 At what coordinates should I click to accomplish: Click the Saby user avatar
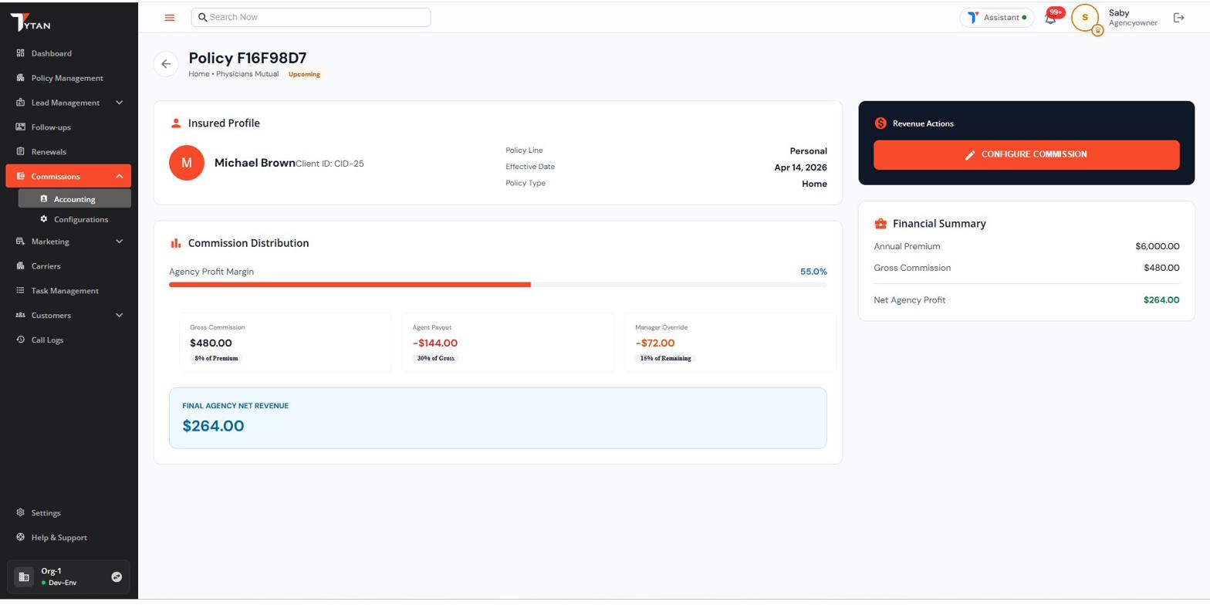(x=1085, y=18)
